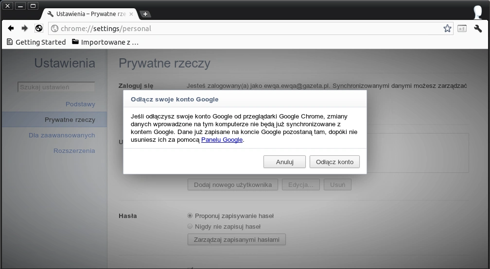Cancel the dialog with Anuluj
Screen dimensions: 490x269
pyautogui.click(x=284, y=162)
